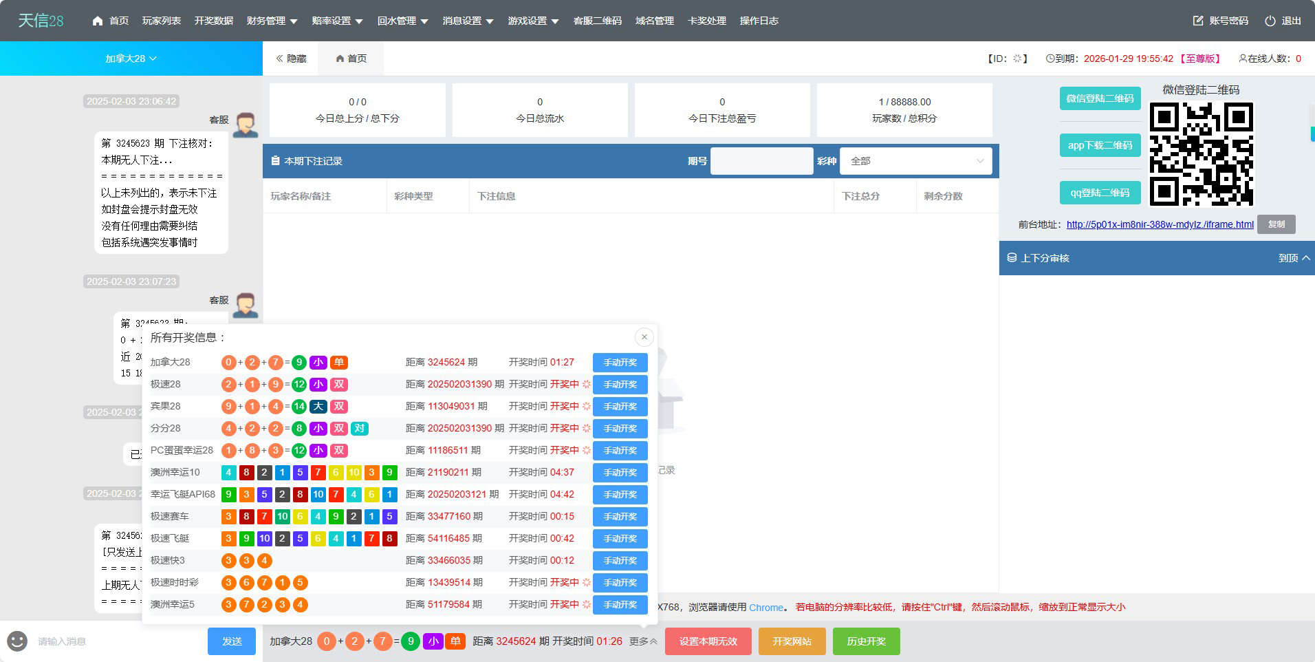Click the second 客服 avatar in the chat
The height and width of the screenshot is (662, 1315).
[246, 305]
